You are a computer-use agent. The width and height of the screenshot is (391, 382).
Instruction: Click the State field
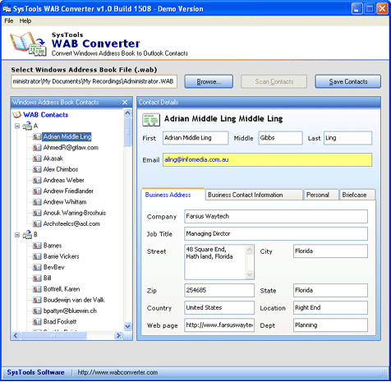[330, 290]
